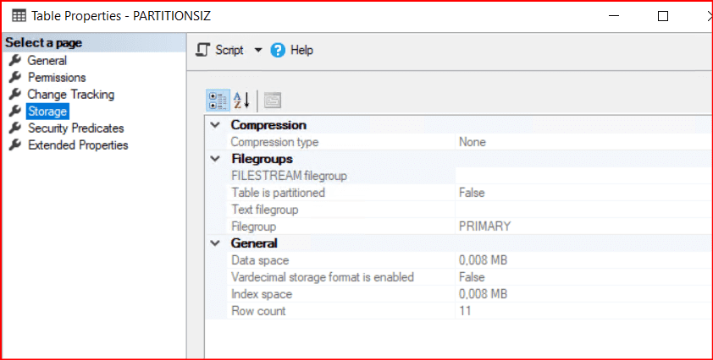
Task: Click the Script toolbar icon
Action: [202, 51]
